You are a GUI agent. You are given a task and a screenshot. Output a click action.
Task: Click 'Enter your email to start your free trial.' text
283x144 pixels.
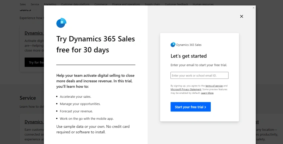pos(199,65)
